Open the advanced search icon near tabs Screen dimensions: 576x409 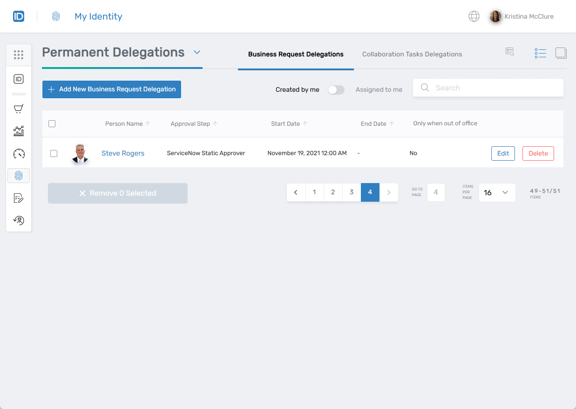pos(509,52)
